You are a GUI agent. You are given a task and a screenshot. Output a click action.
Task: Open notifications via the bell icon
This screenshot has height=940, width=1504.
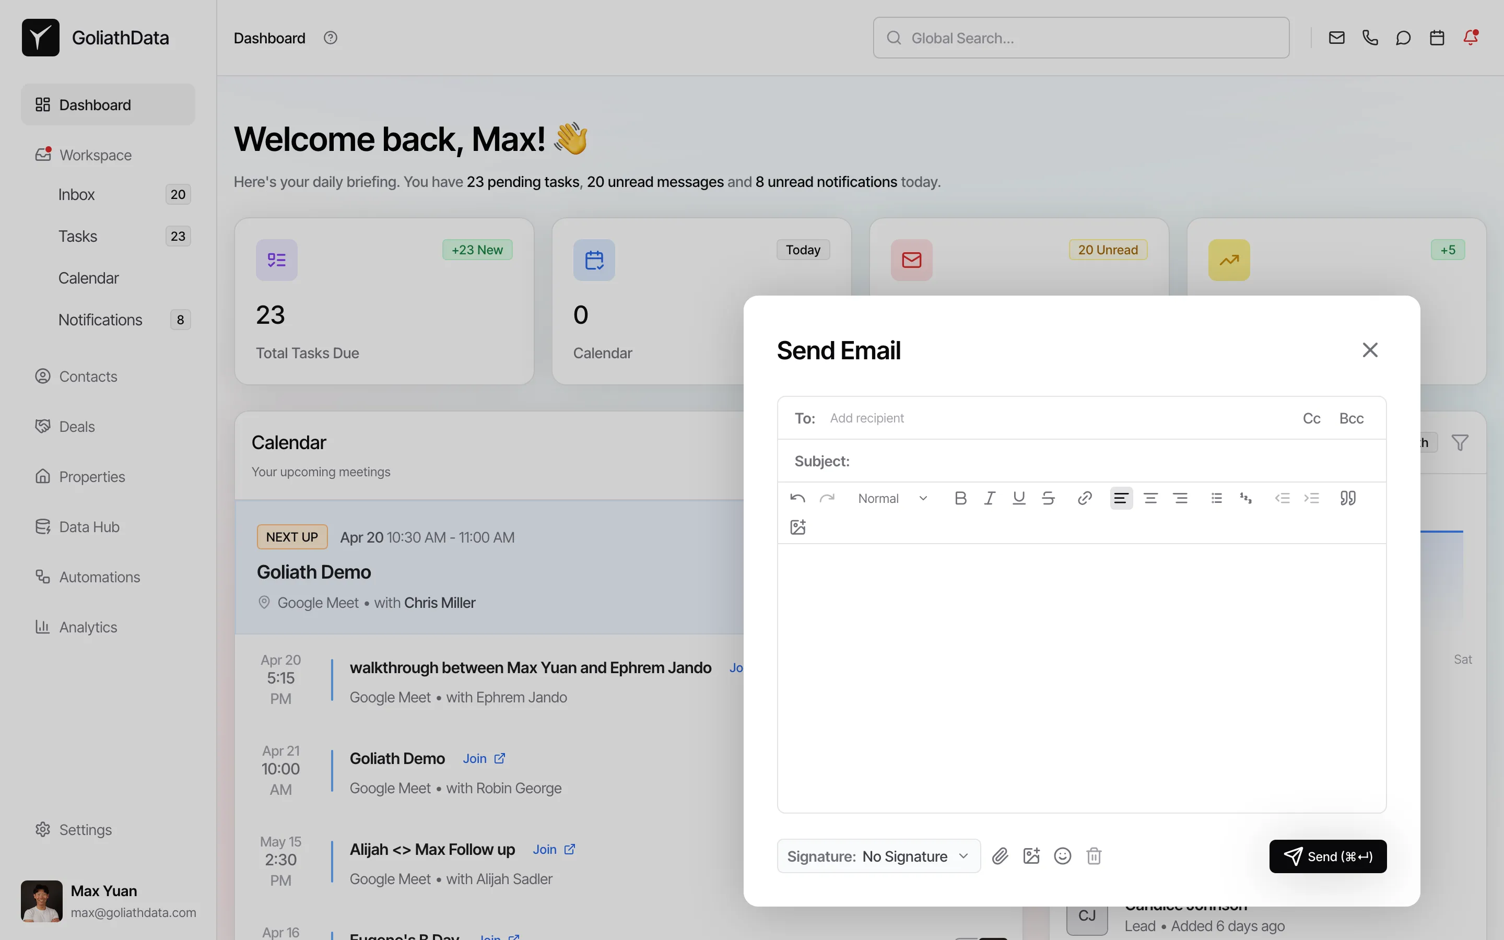click(1471, 37)
